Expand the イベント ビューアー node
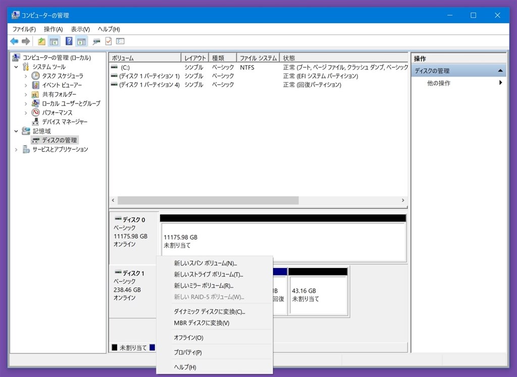The height and width of the screenshot is (377, 517). (26, 85)
